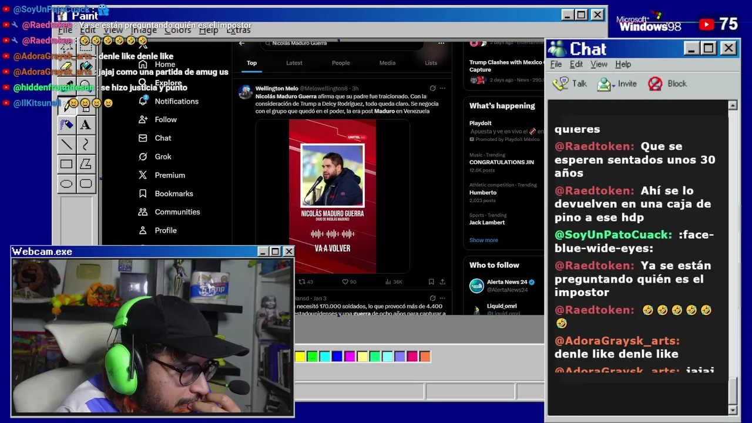Open Premium X logo entry
Screen dimensions: 752x423
click(x=143, y=175)
